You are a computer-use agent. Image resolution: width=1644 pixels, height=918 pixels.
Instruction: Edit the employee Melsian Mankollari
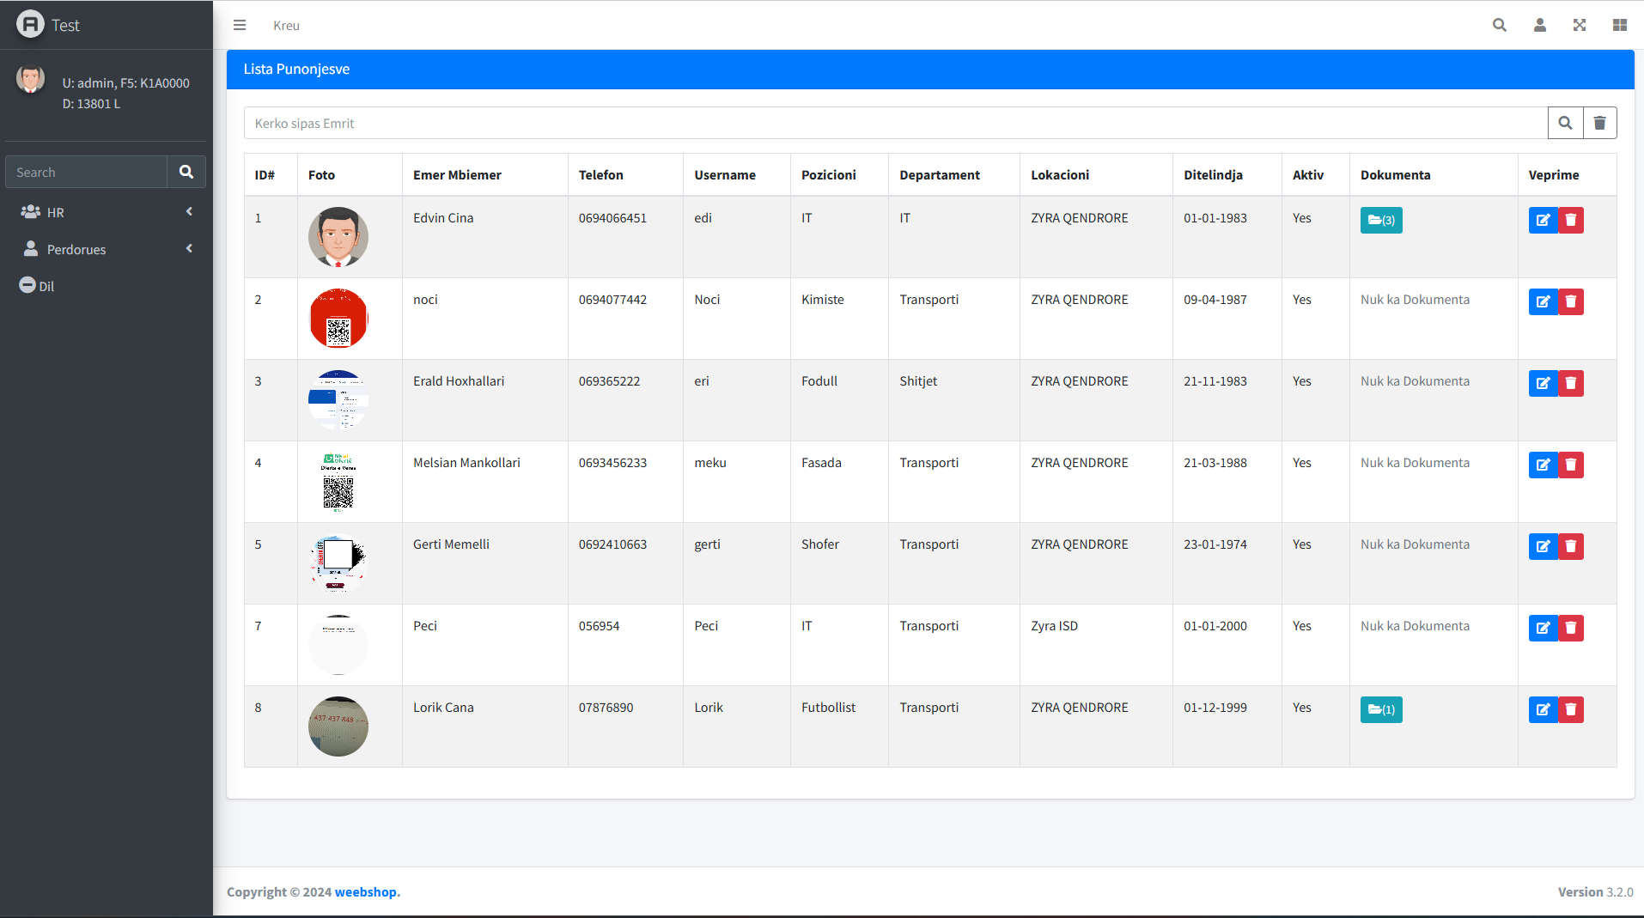(1543, 465)
